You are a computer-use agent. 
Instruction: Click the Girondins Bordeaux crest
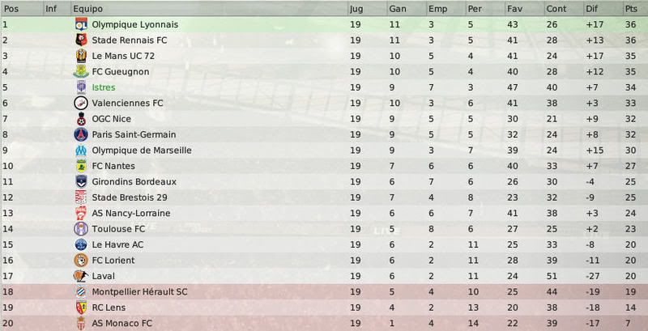81,181
